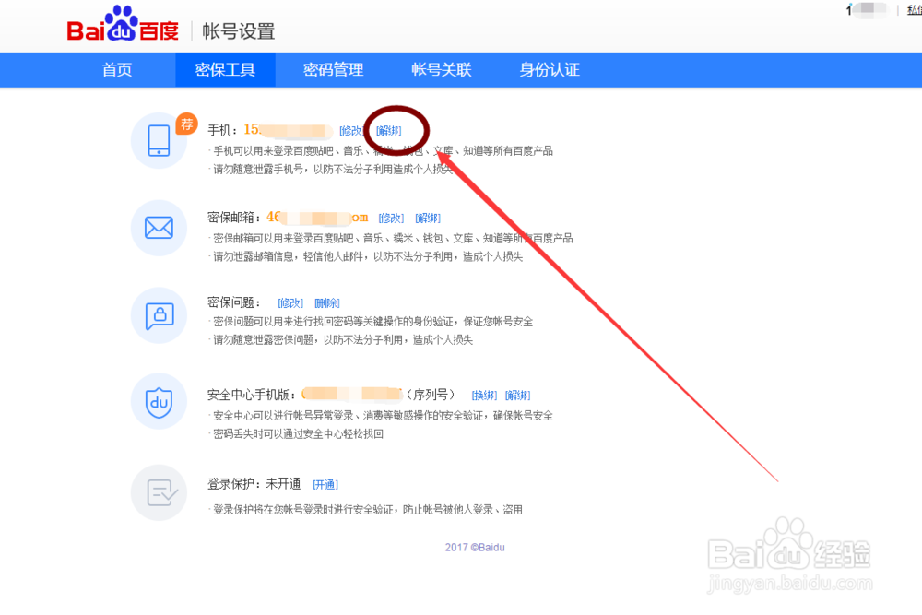Click 开通 to enable 登录保护

click(x=325, y=484)
